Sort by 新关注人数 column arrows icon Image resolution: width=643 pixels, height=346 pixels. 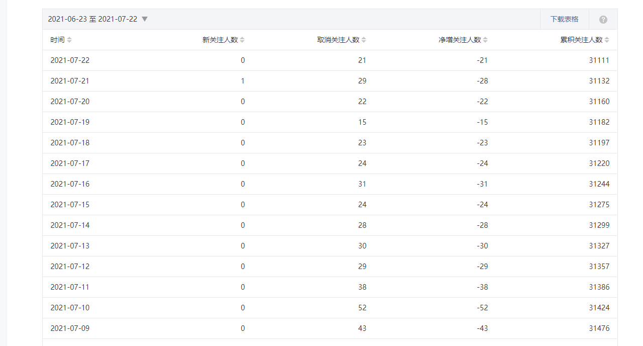point(242,40)
